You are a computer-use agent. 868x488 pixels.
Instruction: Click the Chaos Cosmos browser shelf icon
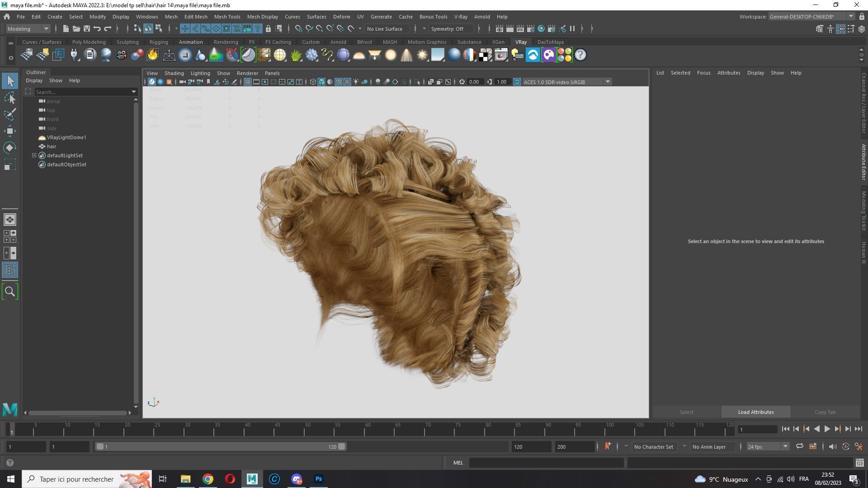[x=548, y=55]
